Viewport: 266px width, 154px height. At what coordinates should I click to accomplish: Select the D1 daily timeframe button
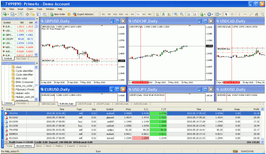(x=138, y=14)
